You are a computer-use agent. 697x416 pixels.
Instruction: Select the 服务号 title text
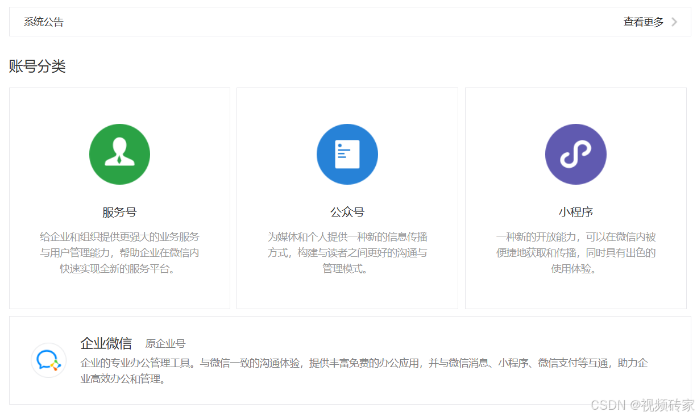[119, 213]
